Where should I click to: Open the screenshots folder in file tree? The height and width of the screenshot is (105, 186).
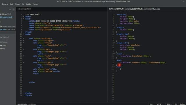coord(4,42)
